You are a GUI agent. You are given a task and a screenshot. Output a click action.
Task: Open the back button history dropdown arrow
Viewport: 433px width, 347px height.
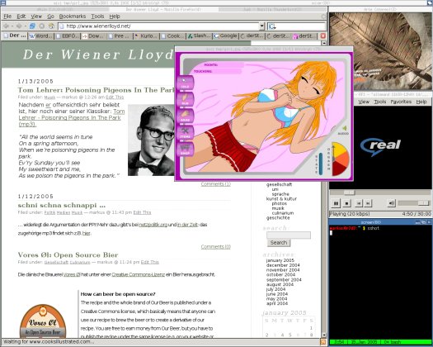pyautogui.click(x=12, y=26)
